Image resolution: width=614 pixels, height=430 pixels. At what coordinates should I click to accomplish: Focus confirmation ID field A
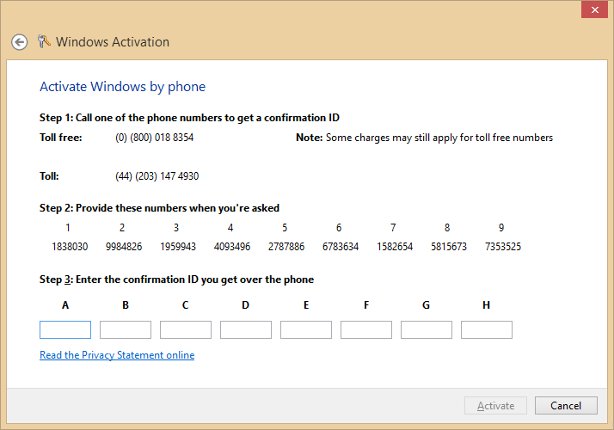click(65, 329)
